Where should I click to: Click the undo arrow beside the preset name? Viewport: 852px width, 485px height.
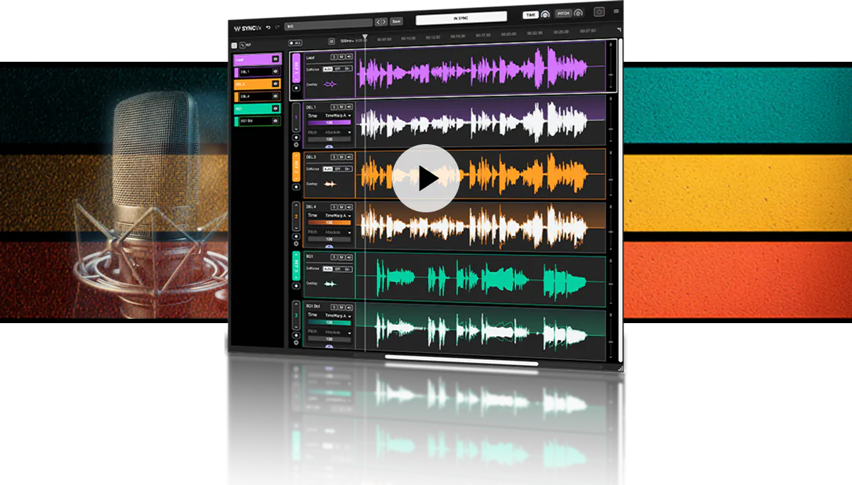coord(268,26)
